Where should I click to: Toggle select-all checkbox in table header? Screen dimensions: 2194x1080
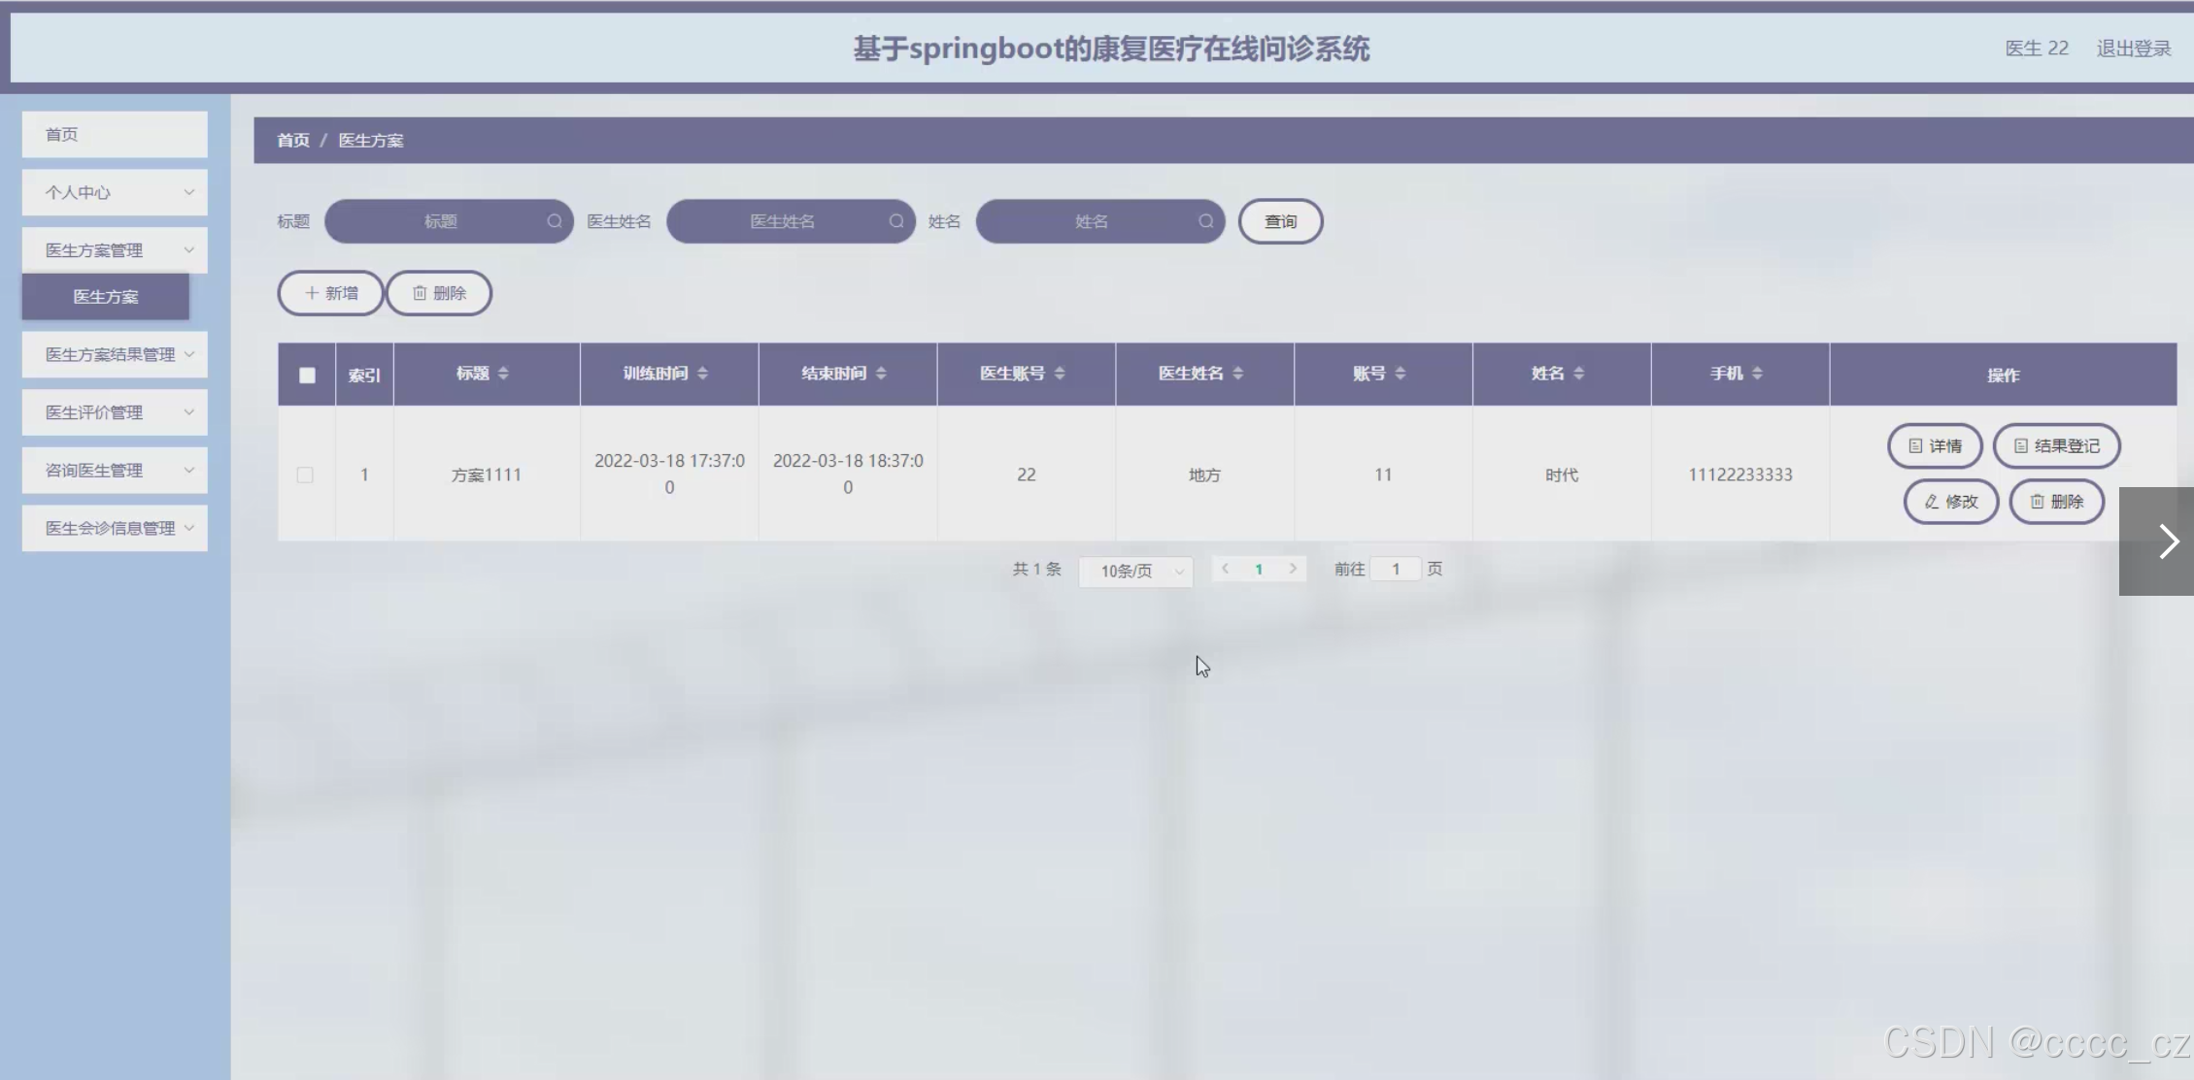[x=307, y=376]
